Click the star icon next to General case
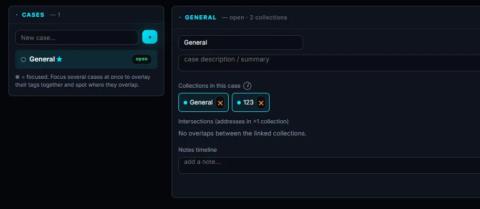This screenshot has width=480, height=209. pyautogui.click(x=59, y=59)
